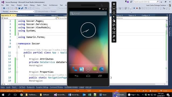Viewport: 172px width, 97px height.
Task: Click the Undo arrow icon
Action: coord(26,8)
